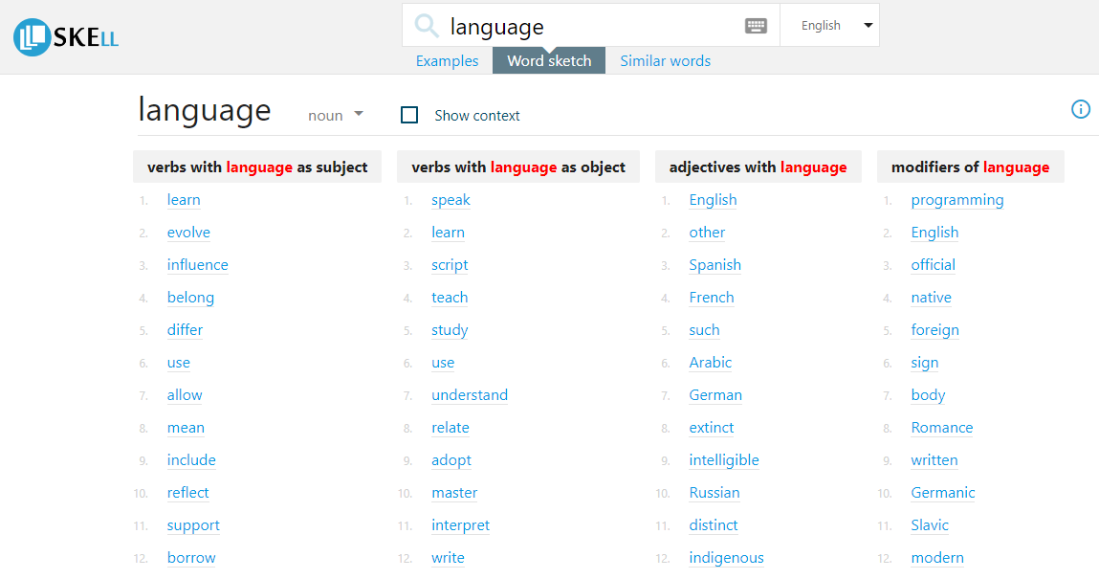Open the 'intelligible' link
This screenshot has height=579, width=1099.
(x=724, y=460)
